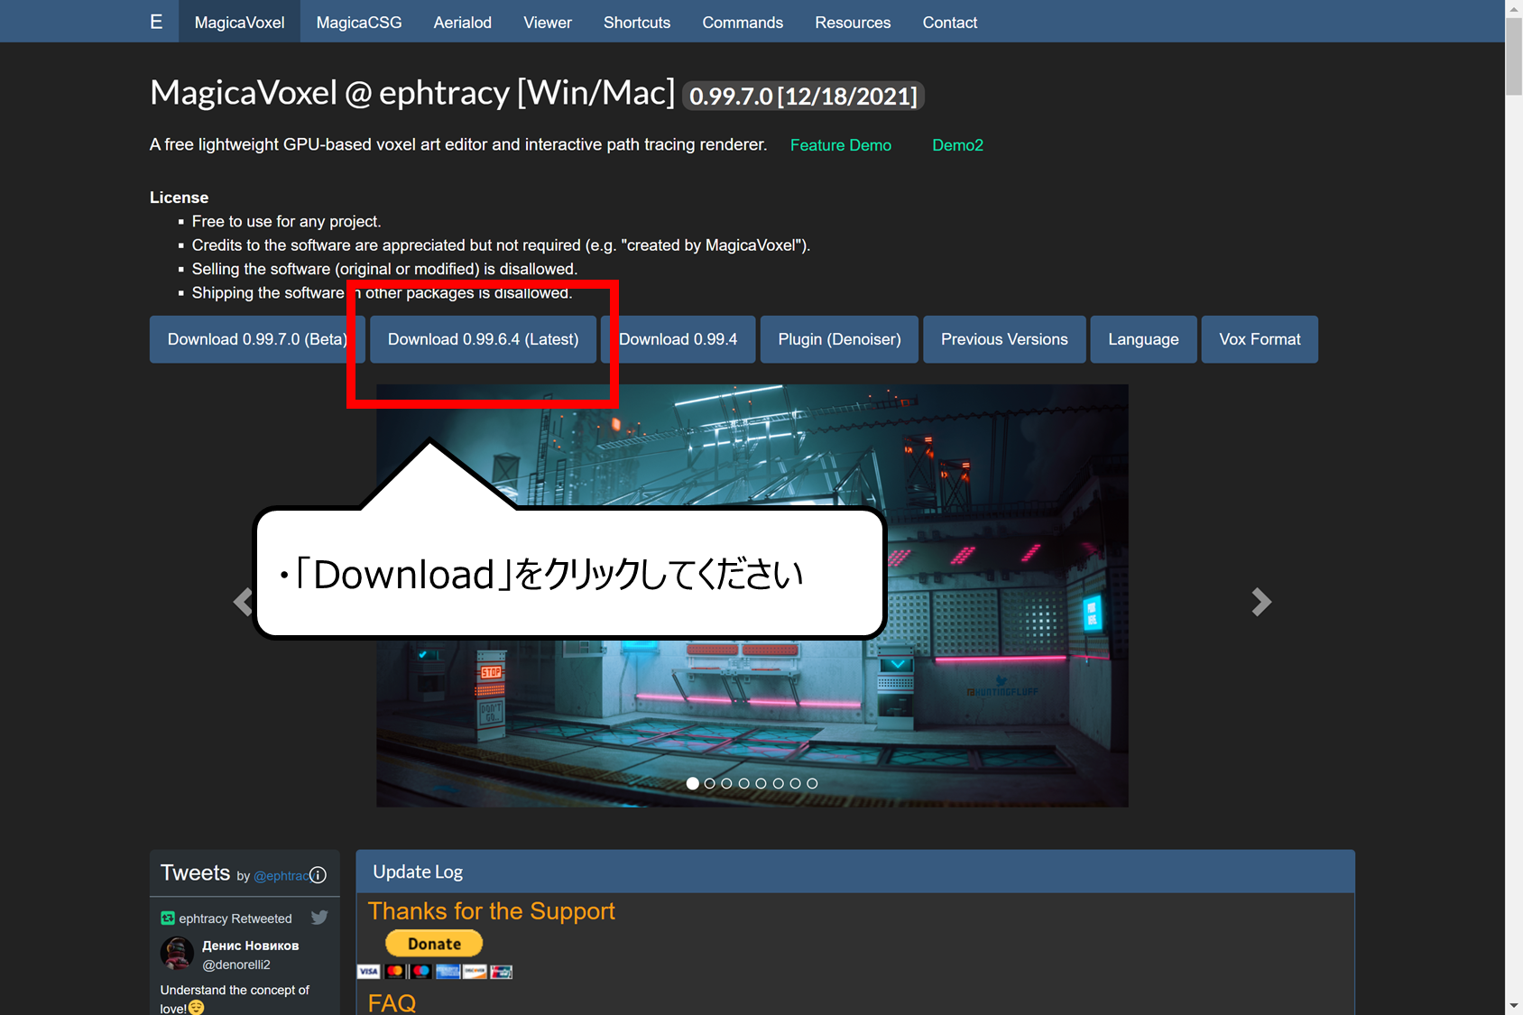Open Денис Новиков profile name
Screen dimensions: 1523x1015
point(250,946)
